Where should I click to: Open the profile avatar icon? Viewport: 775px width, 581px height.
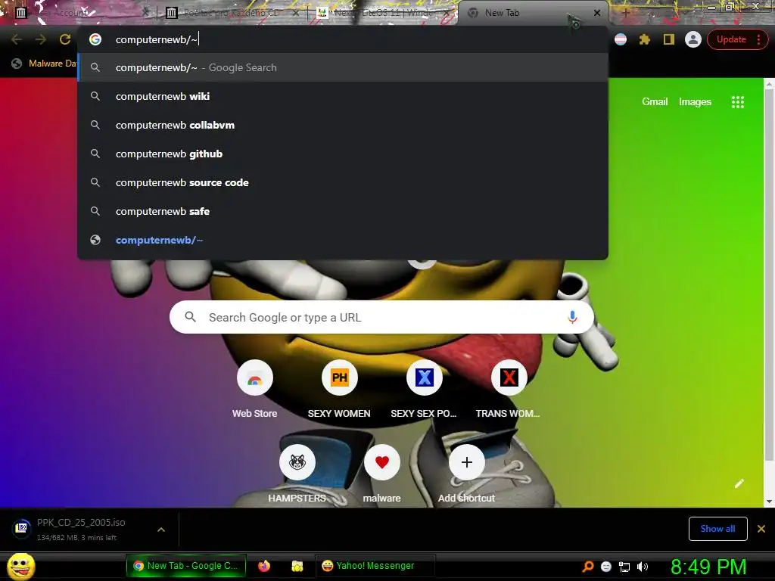pos(693,39)
